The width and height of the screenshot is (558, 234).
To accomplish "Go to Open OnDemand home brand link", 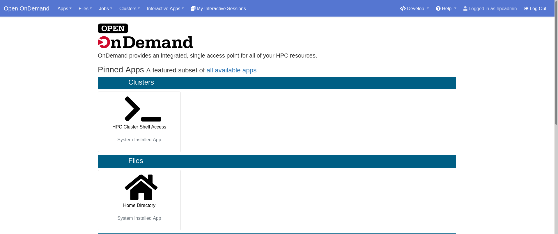I will point(26,8).
